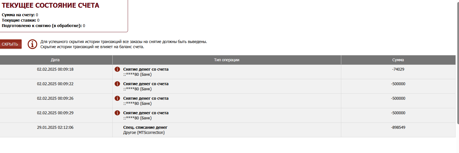Click the -74029 amount cell
This screenshot has width=459, height=153.
click(x=398, y=69)
